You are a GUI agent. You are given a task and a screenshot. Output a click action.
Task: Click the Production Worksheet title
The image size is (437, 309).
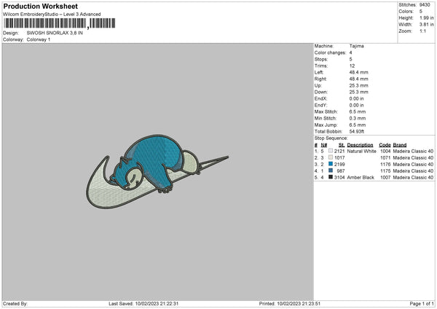40,6
